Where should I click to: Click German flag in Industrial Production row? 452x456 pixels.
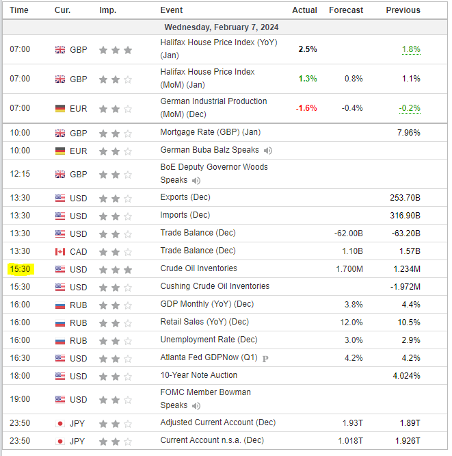60,108
